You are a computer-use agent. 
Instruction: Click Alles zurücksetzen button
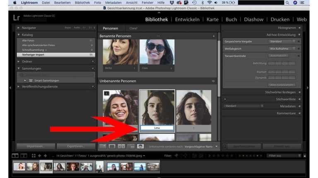point(282,85)
